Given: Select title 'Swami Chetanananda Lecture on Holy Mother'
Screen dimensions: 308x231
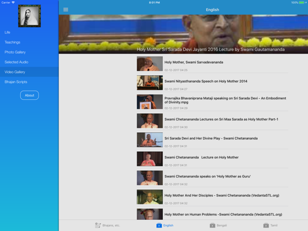Looking at the screenshot, I should pyautogui.click(x=201, y=157).
